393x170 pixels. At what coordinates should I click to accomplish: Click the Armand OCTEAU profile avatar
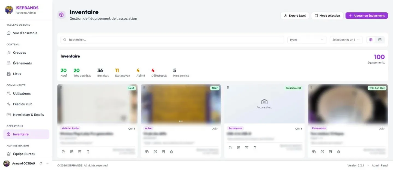7,163
